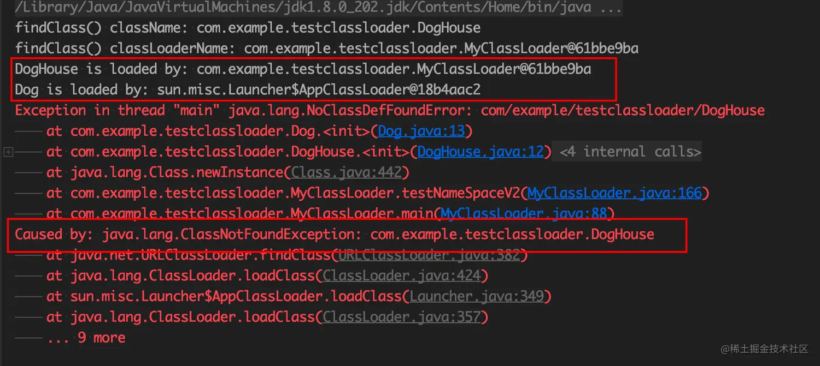Click the '... 9 more' line

[86, 338]
